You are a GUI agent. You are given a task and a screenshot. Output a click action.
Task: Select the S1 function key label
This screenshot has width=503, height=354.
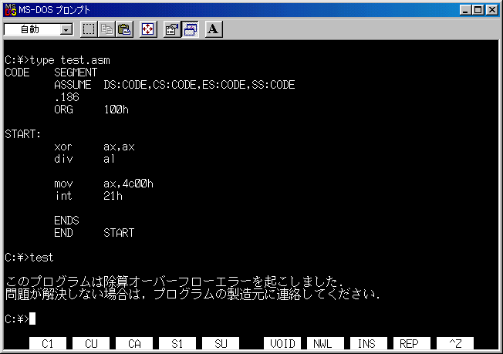(x=178, y=344)
